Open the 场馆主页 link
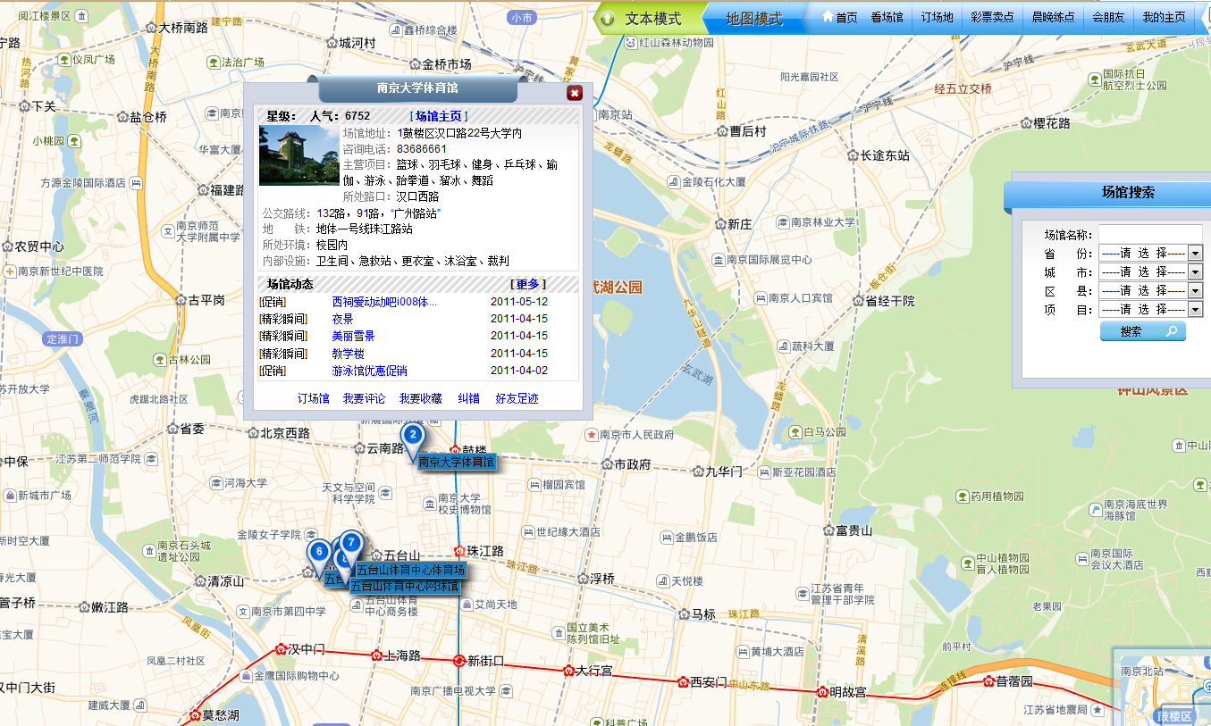 [x=438, y=116]
